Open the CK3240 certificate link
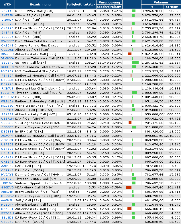The width and height of the screenshot is (181, 224). click(7, 28)
